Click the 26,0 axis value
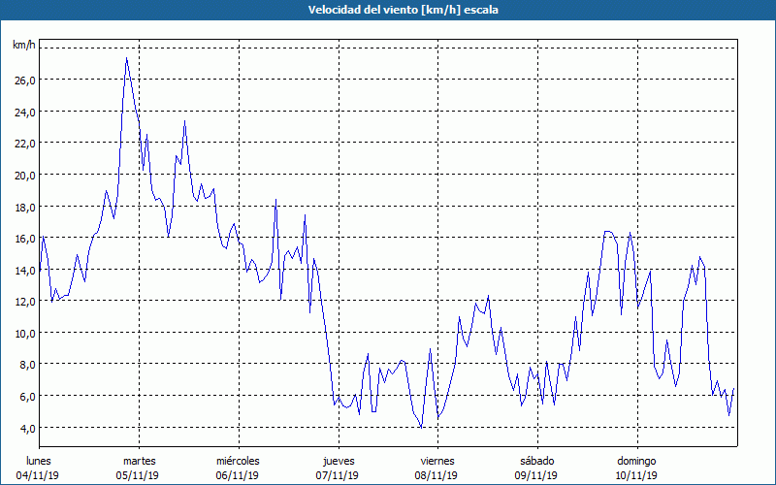The image size is (776, 485). click(x=25, y=81)
